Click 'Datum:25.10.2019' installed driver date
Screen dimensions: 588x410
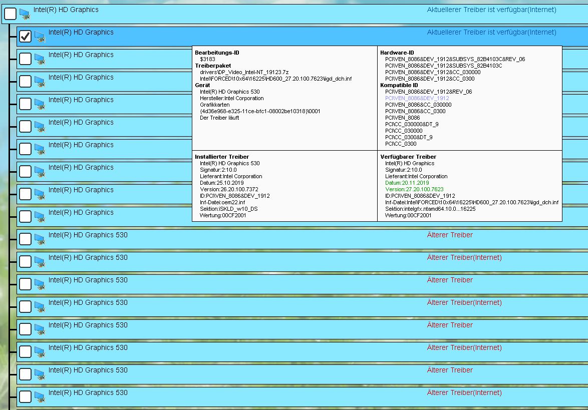pyautogui.click(x=221, y=183)
